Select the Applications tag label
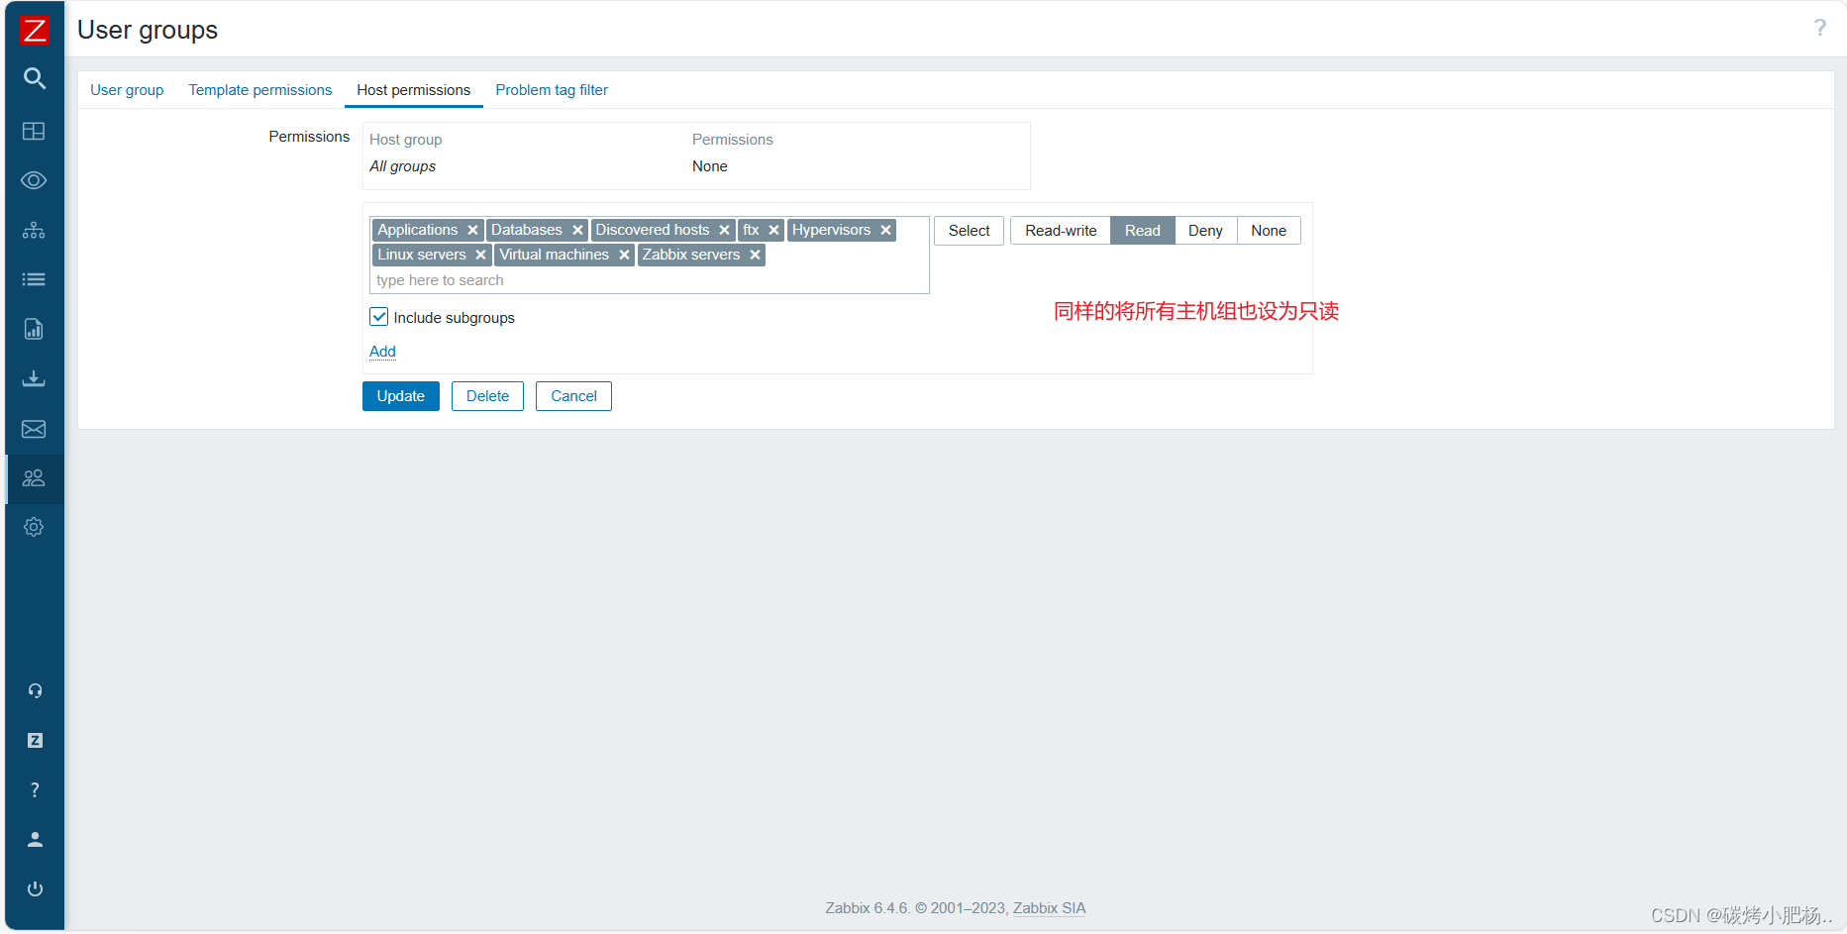 418,230
